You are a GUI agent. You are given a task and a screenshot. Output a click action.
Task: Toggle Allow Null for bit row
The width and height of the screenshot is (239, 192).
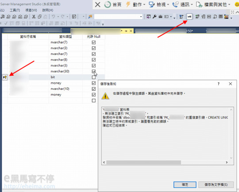94,77
